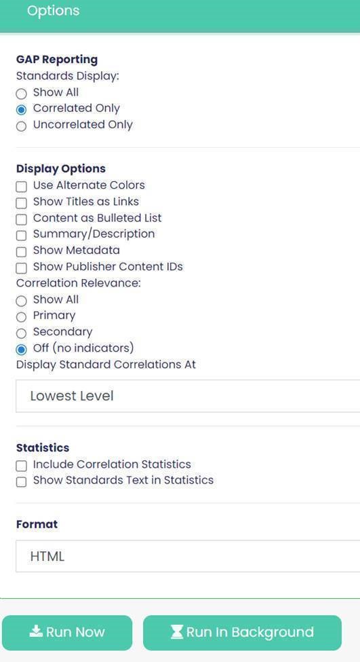Select the Show All standards display radio
This screenshot has height=662, width=360.
pyautogui.click(x=21, y=93)
